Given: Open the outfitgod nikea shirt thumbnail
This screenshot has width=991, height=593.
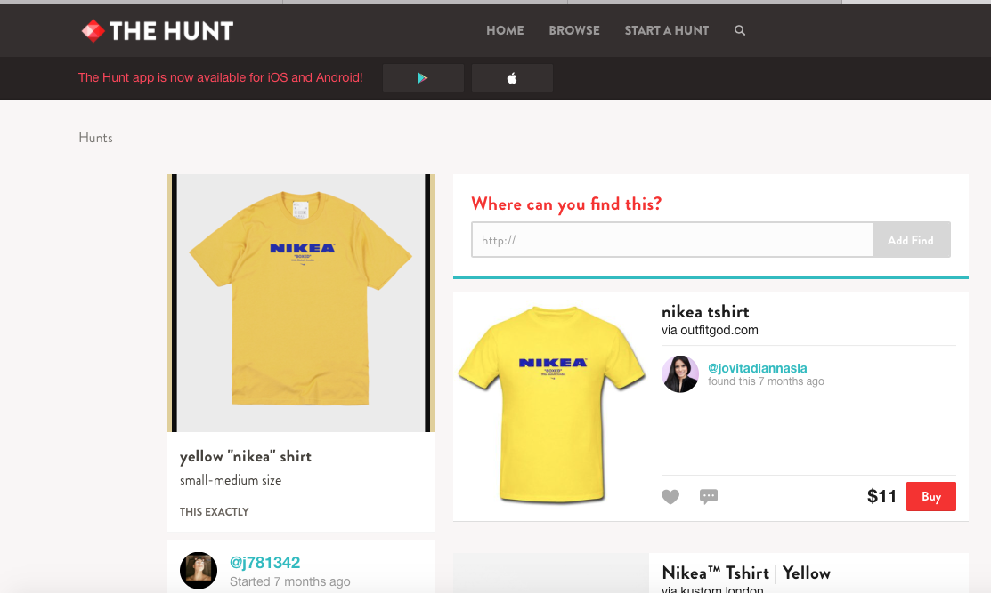Looking at the screenshot, I should tap(551, 405).
